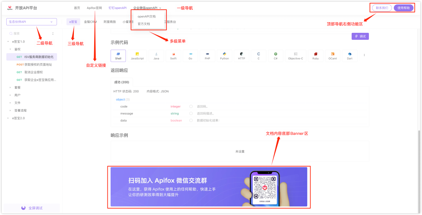Open POST 获取授权的页面地址 endpoint
Image resolution: width=422 pixels, height=215 pixels.
click(32, 64)
